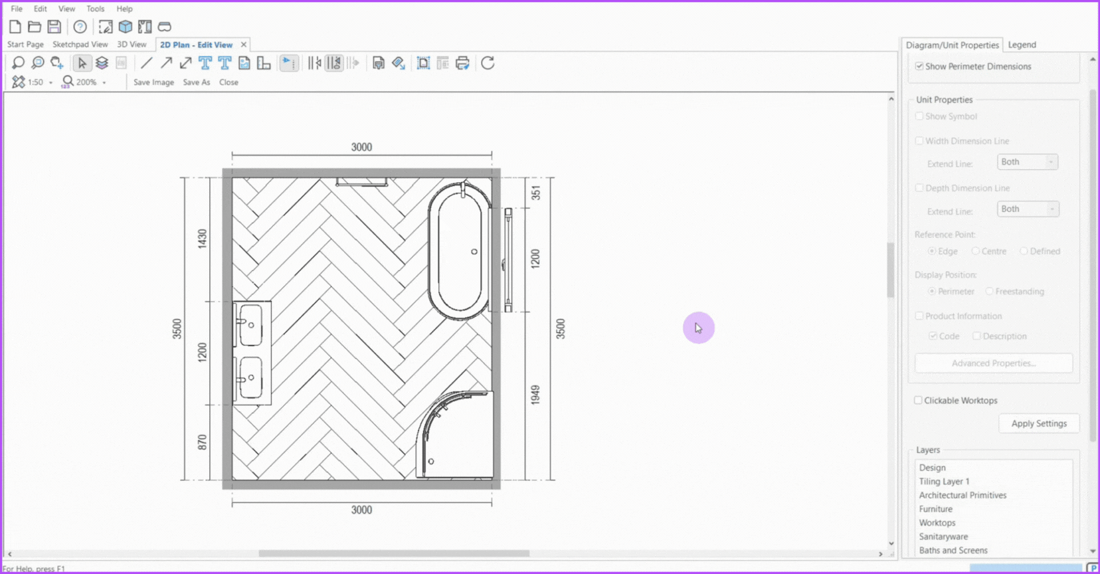Select the Sanitaryware layer

943,537
